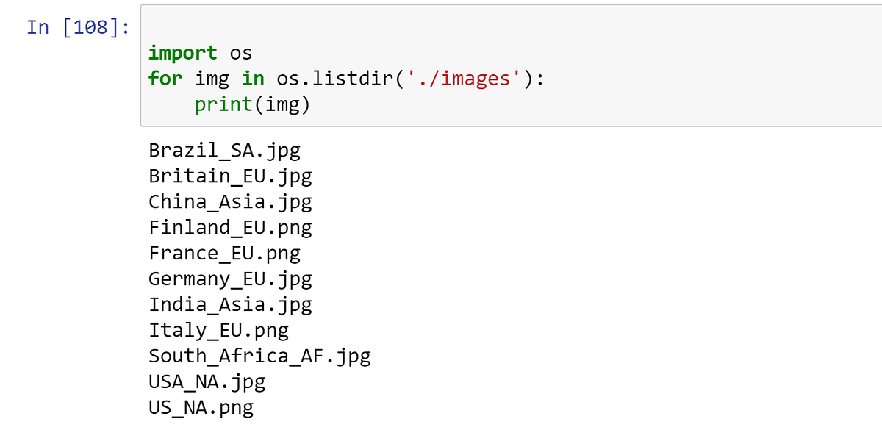Select France_EU.png output line

(224, 254)
